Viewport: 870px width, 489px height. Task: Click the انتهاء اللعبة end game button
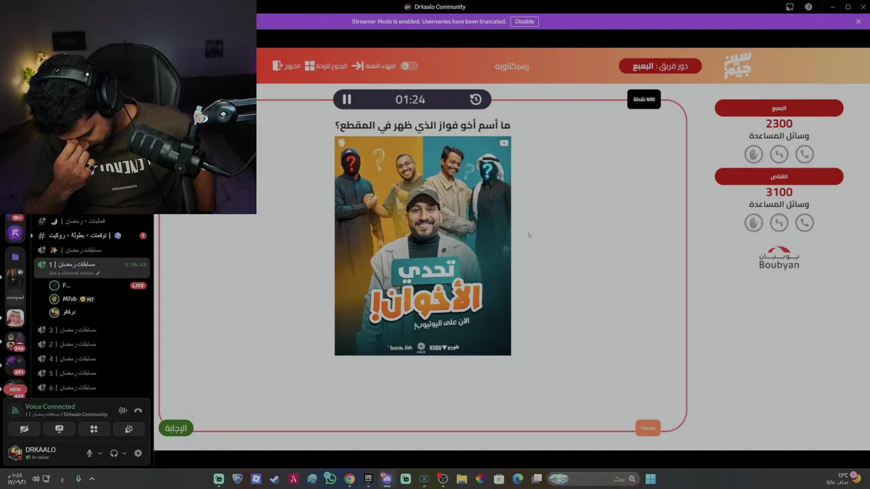(374, 66)
